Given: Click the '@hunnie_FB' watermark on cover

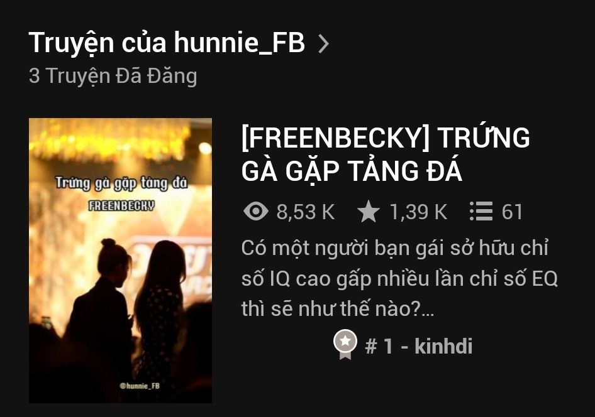Looking at the screenshot, I should [140, 386].
